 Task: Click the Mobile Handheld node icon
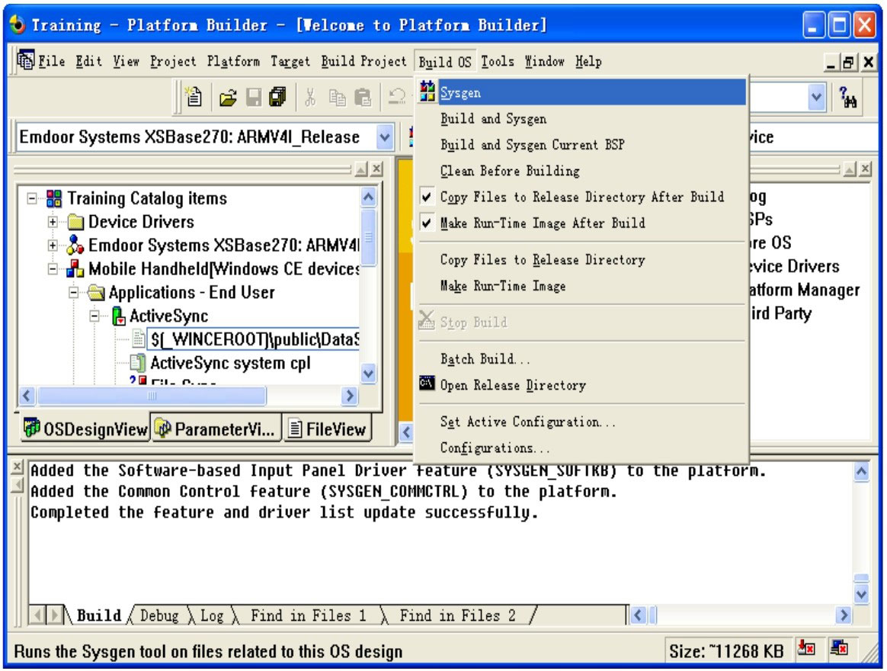[75, 268]
